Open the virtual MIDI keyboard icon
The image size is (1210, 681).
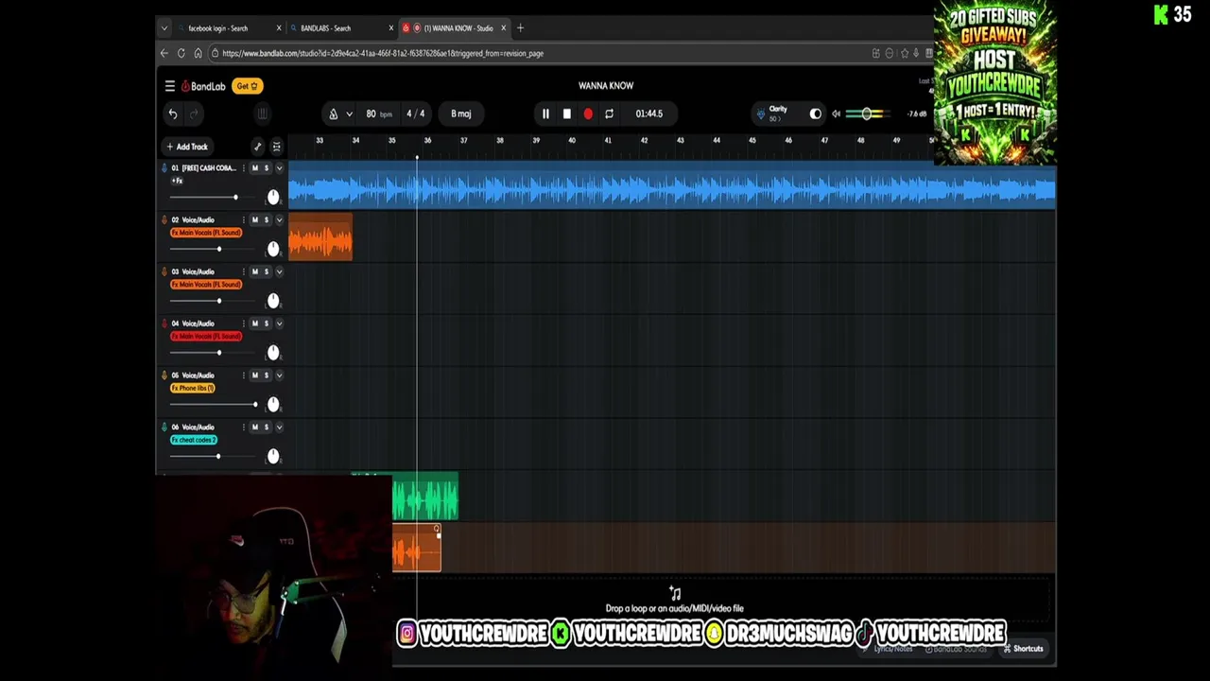[x=263, y=113]
